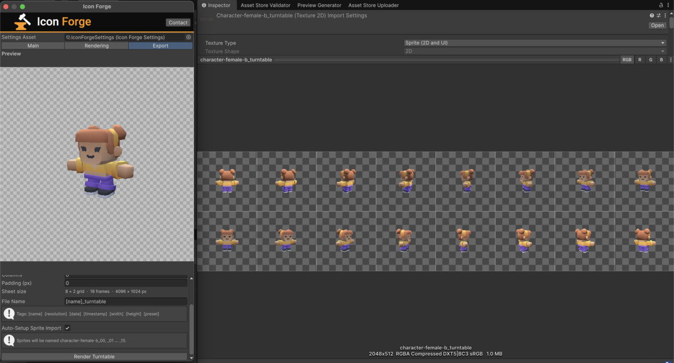
Task: Click the 'File Name' label
Action: (x=13, y=302)
